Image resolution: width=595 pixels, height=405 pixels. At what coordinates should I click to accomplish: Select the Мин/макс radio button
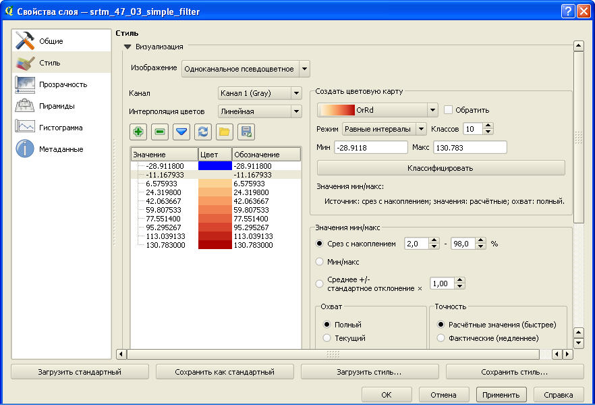click(x=320, y=261)
